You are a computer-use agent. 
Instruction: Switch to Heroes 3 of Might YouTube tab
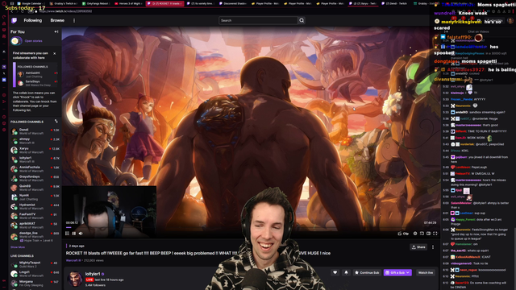pyautogui.click(x=128, y=3)
